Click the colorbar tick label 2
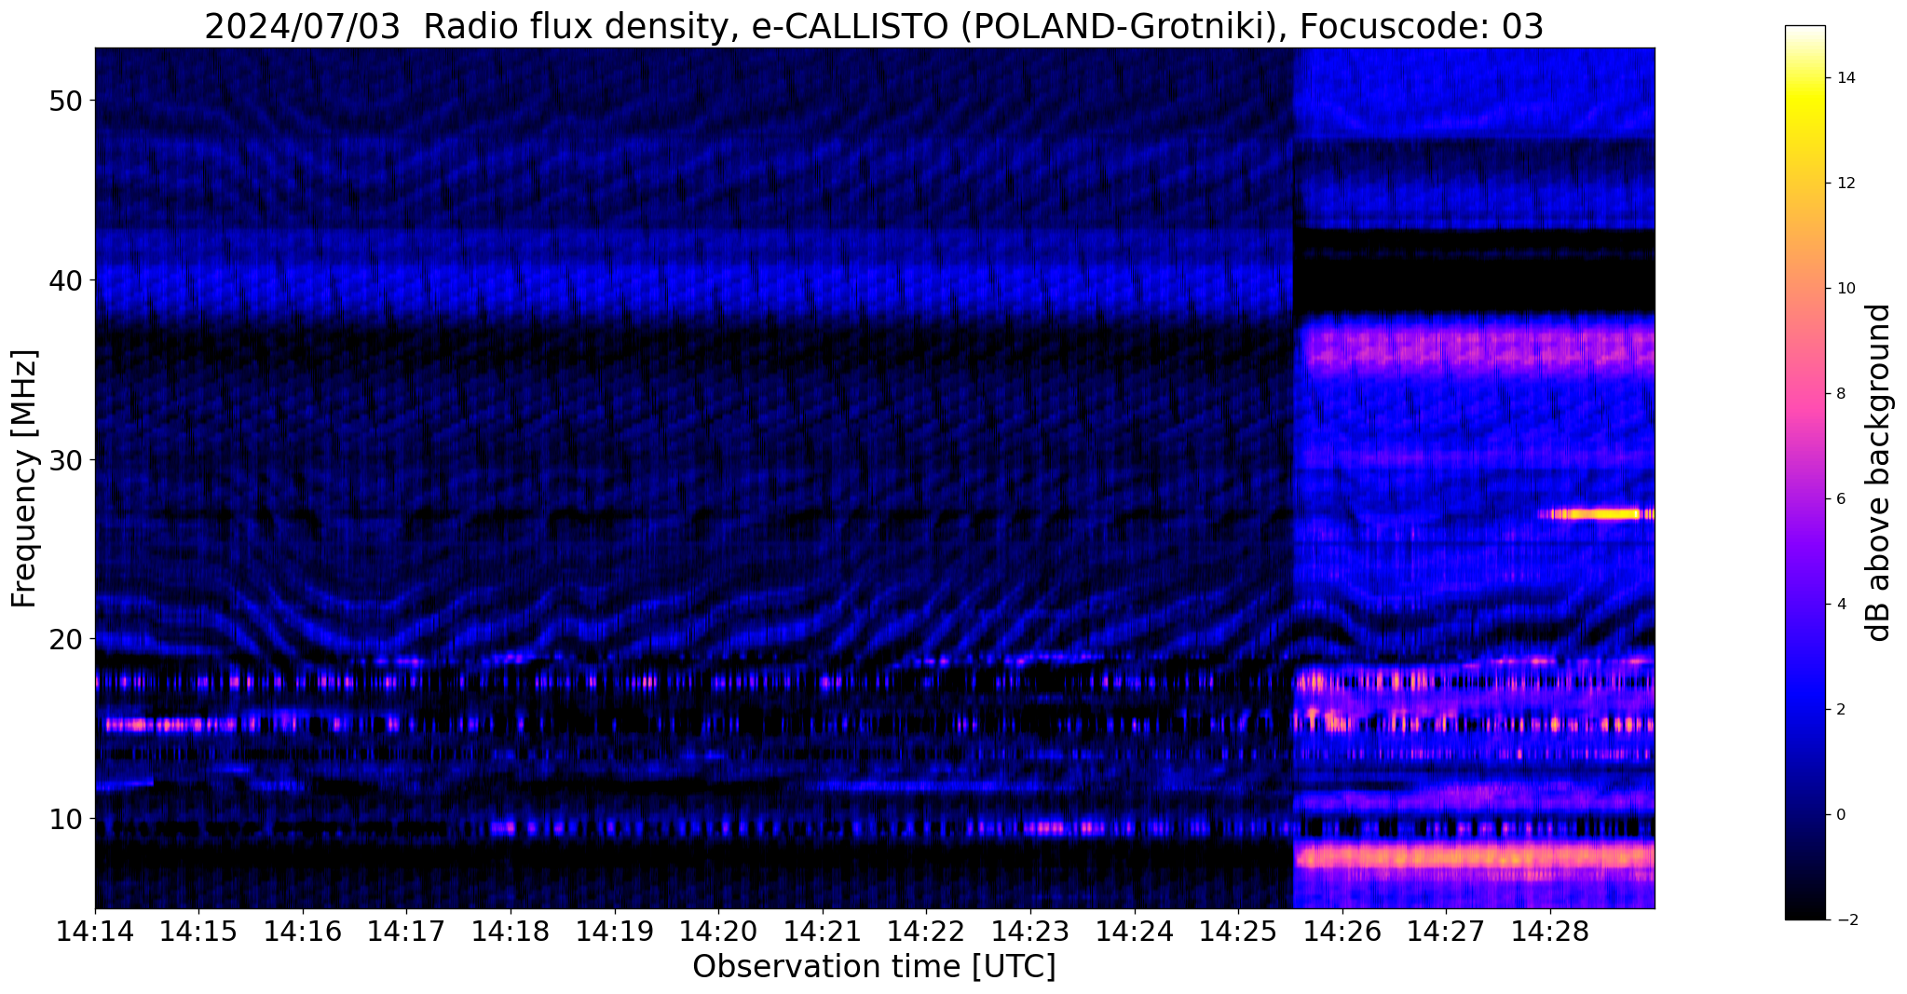Image resolution: width=1907 pixels, height=994 pixels. (x=1840, y=710)
